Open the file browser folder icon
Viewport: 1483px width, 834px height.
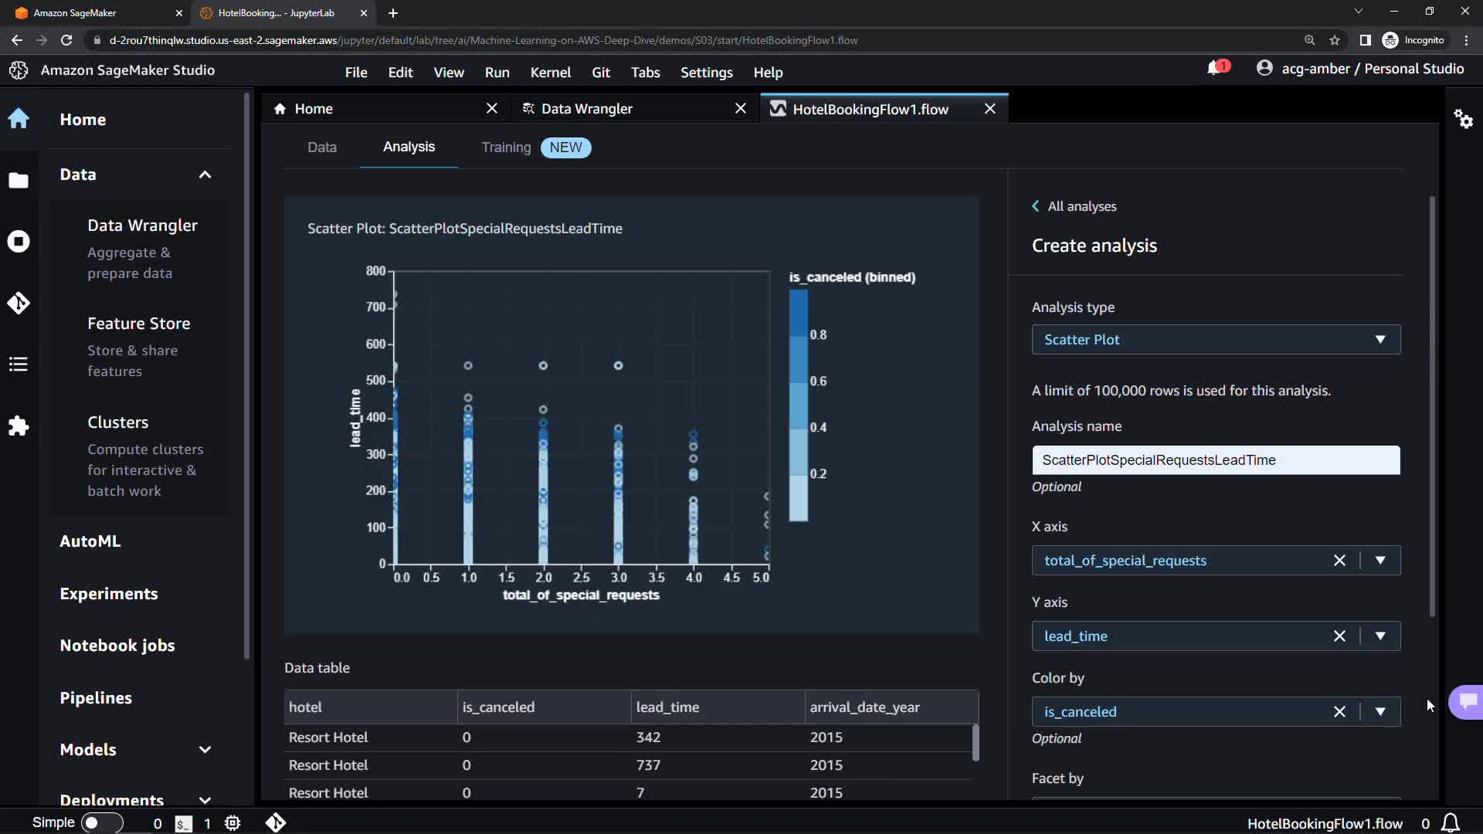(x=19, y=181)
